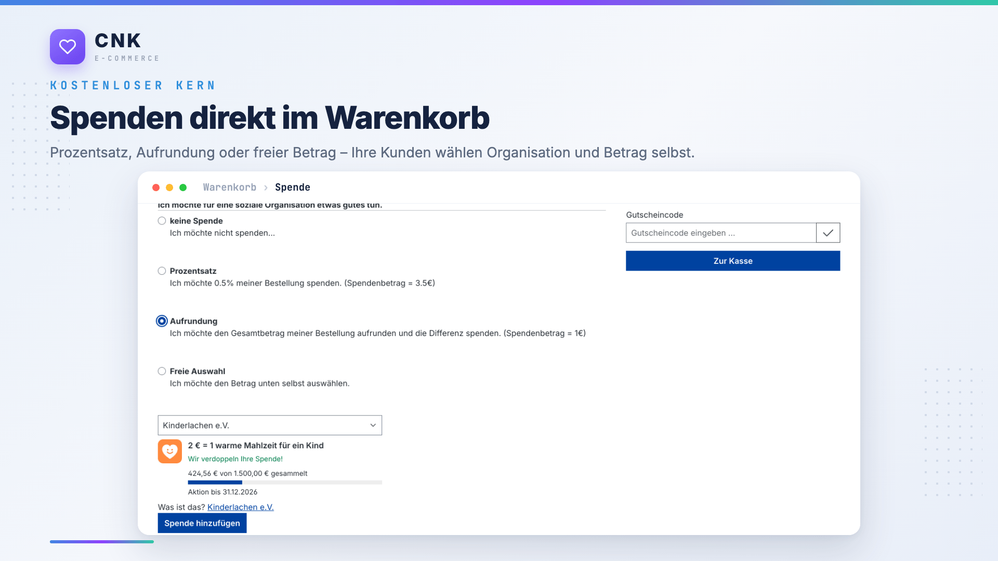Viewport: 998px width, 561px height.
Task: Click 'Aktion bis 31.12.2026' text
Action: 222,492
